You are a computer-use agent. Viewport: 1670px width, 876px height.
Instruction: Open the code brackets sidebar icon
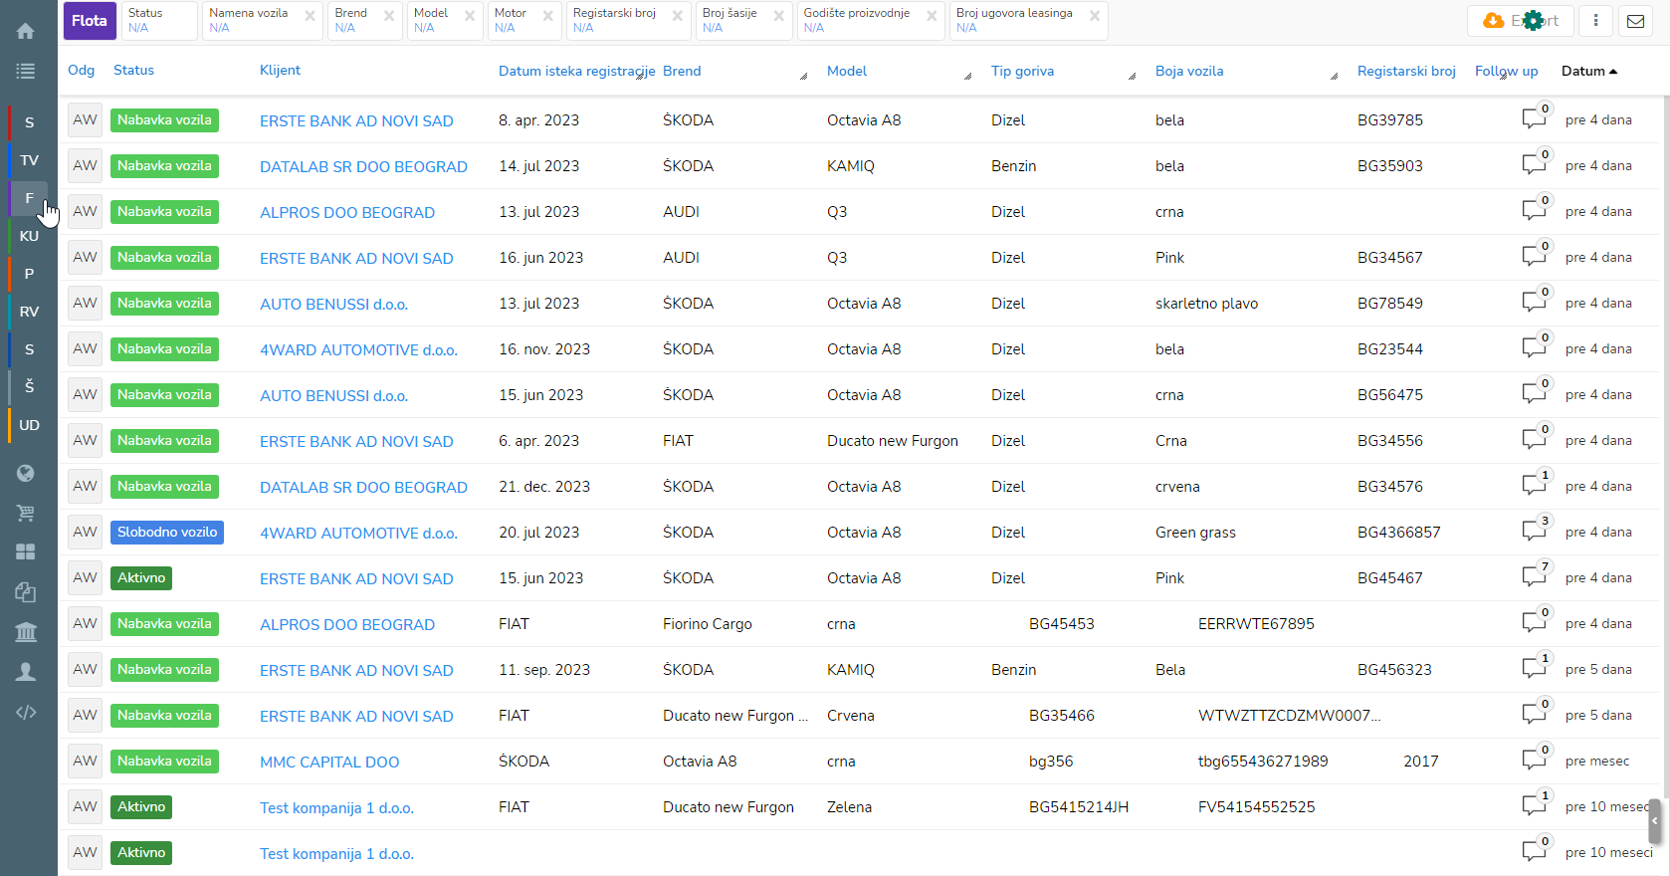(26, 712)
